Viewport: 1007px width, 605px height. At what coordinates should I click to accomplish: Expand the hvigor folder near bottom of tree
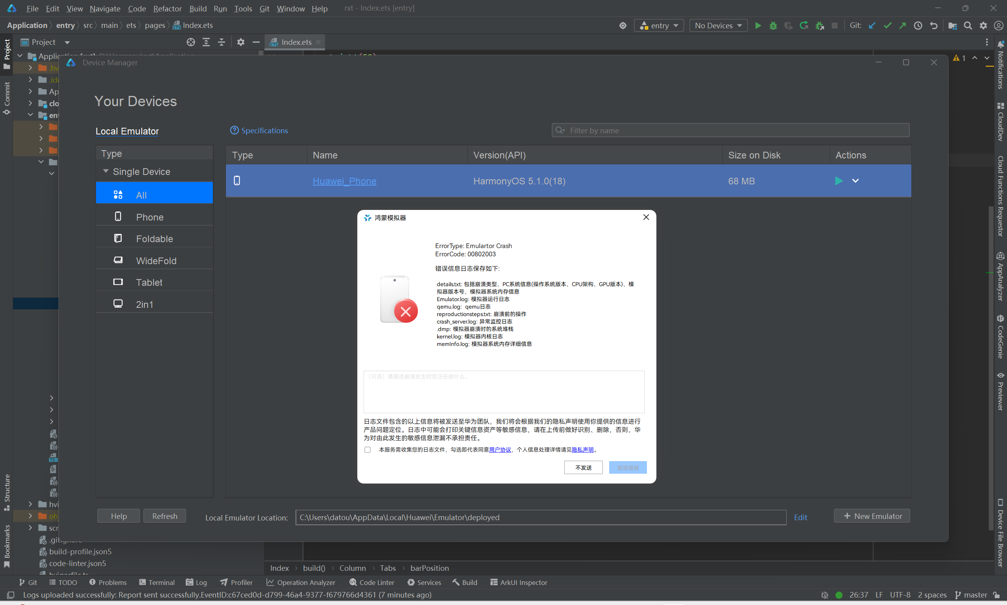(x=30, y=504)
